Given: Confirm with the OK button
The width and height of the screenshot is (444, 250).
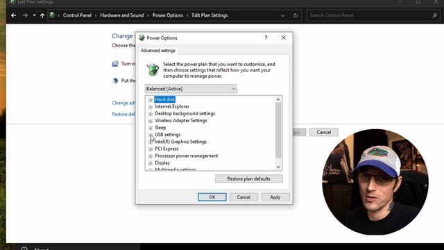Looking at the screenshot, I should tap(212, 197).
